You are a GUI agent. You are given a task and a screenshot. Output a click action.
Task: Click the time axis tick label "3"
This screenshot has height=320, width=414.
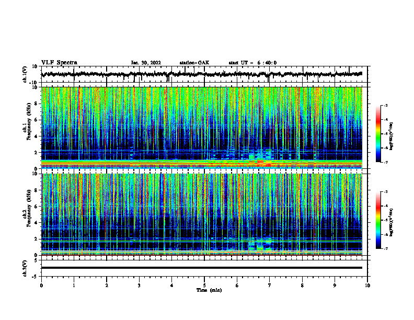(x=139, y=285)
